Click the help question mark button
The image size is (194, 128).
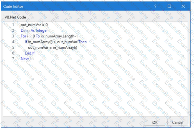155,6
